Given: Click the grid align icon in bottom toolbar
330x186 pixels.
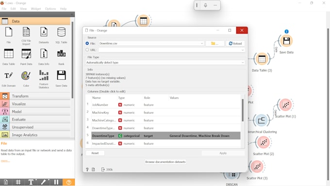Looking at the screenshot, I should point(18,182).
